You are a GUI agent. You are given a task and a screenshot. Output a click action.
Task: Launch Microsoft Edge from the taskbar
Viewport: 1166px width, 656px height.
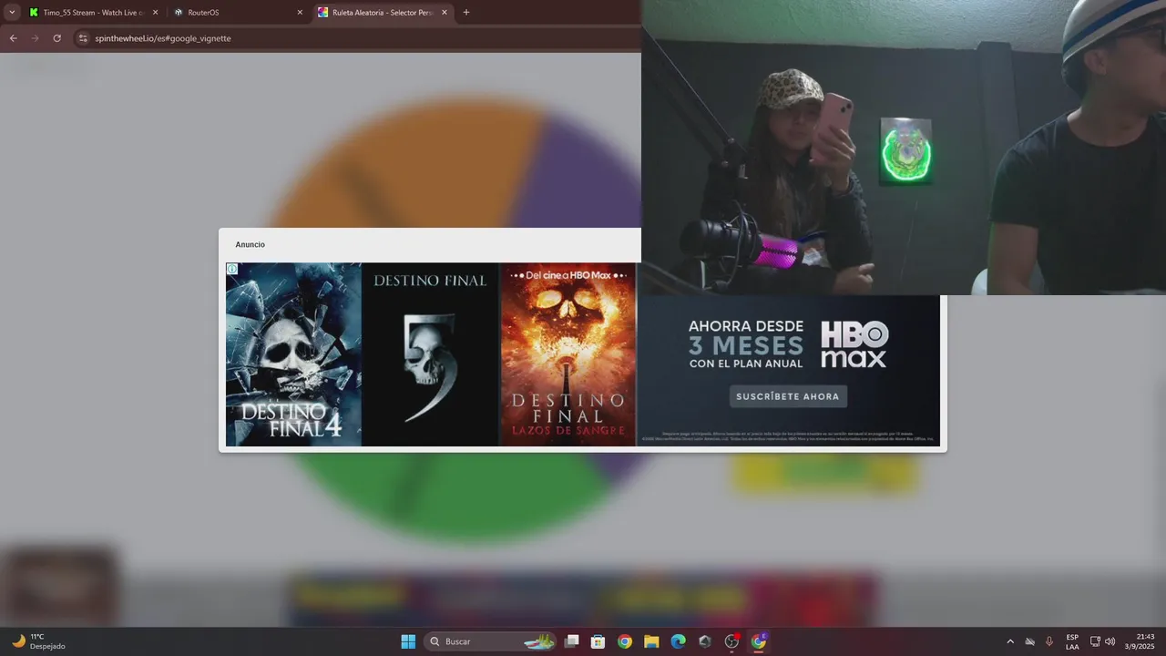coord(678,641)
